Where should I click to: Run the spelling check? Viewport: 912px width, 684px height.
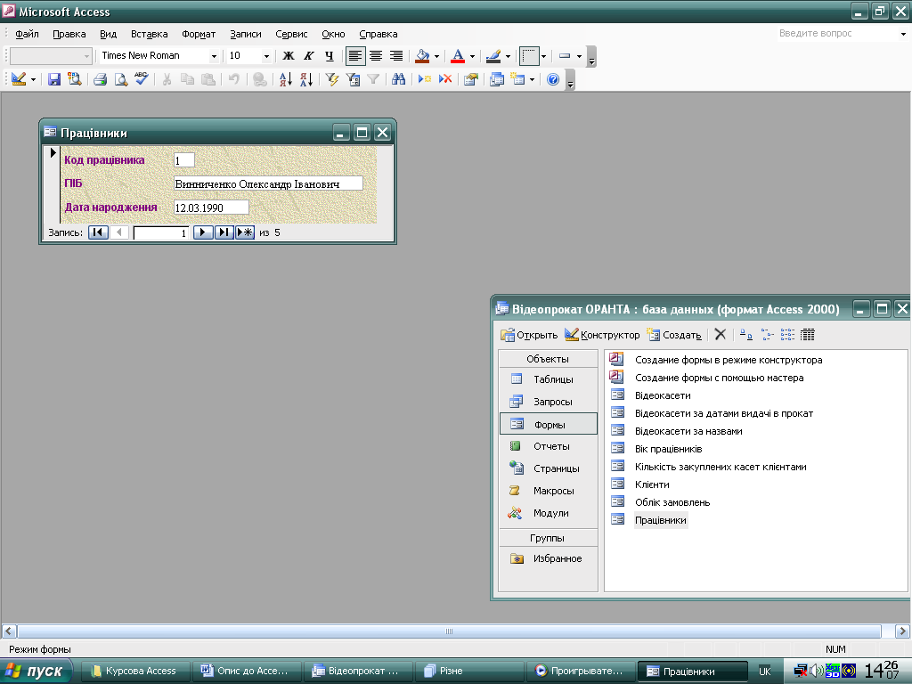142,79
